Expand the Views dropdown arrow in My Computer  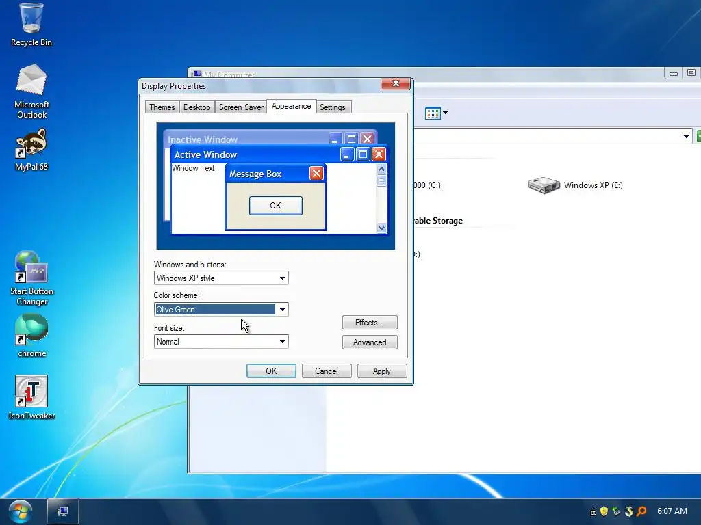(445, 113)
